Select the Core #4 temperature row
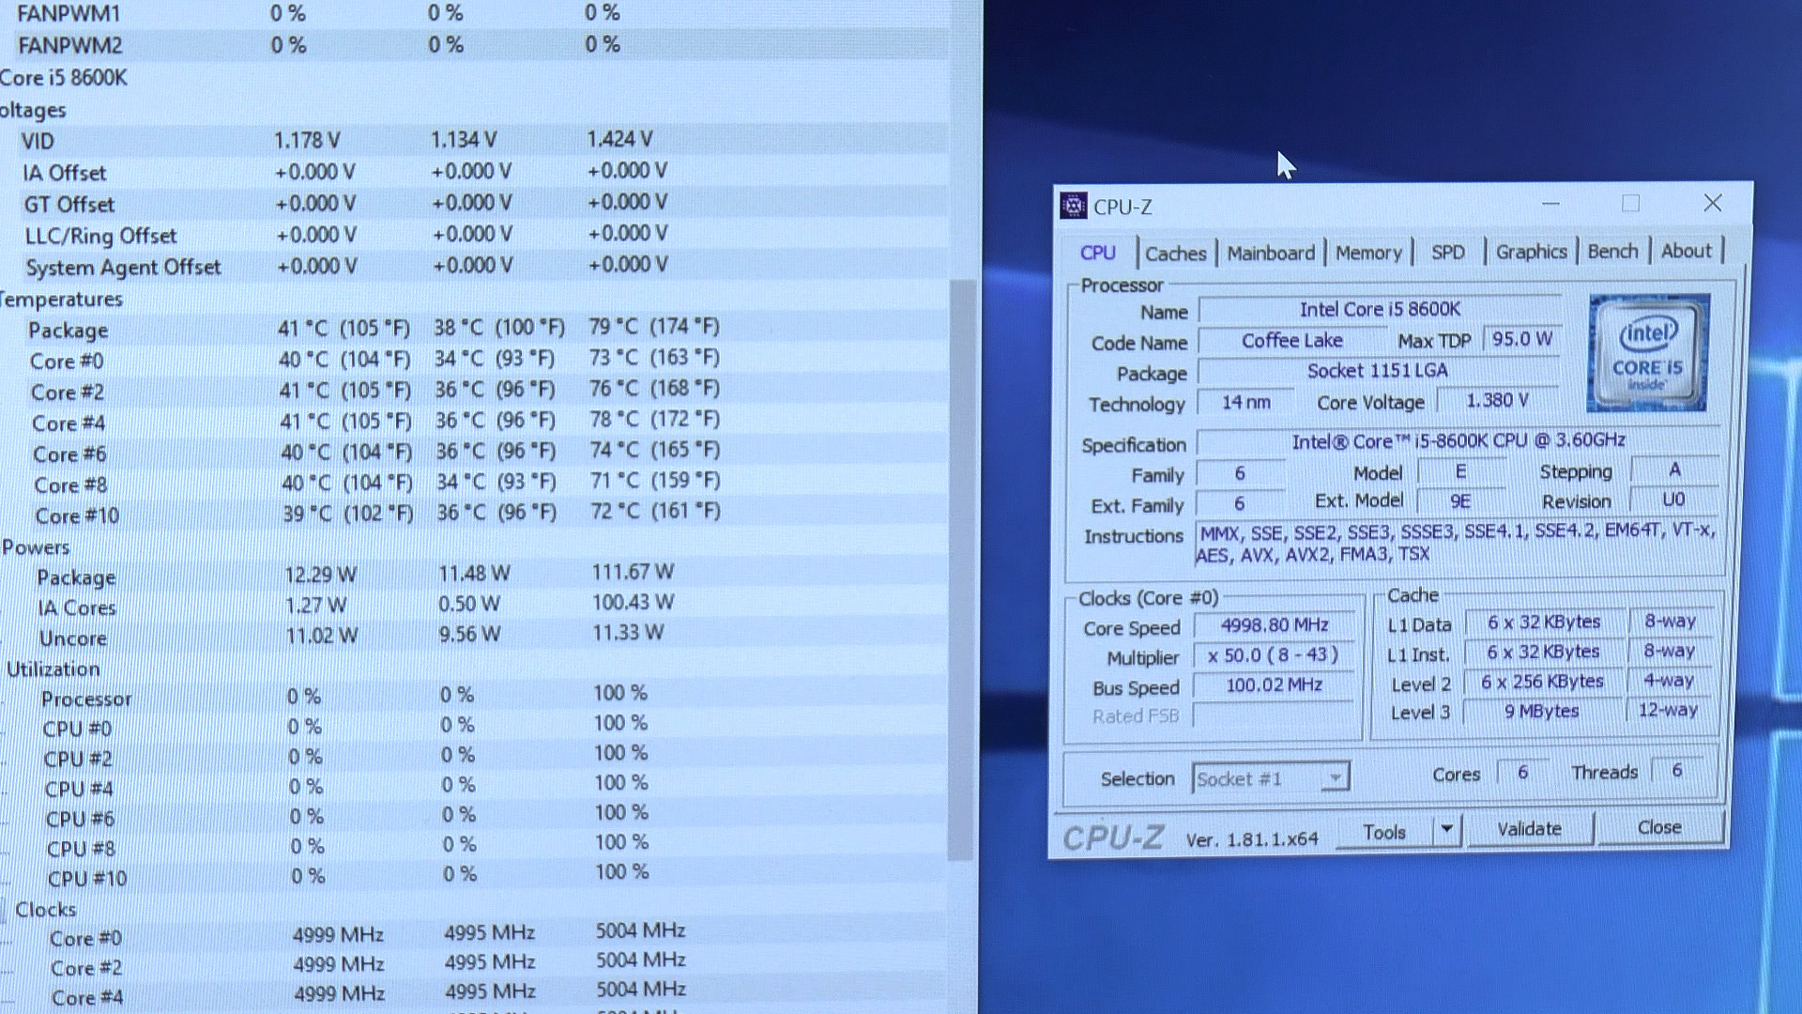 click(x=474, y=422)
